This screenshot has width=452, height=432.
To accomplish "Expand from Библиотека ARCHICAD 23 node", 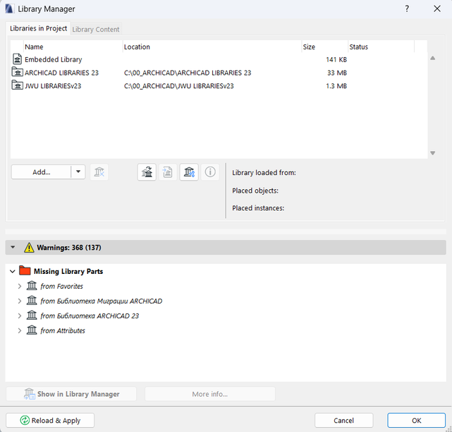I will point(20,316).
